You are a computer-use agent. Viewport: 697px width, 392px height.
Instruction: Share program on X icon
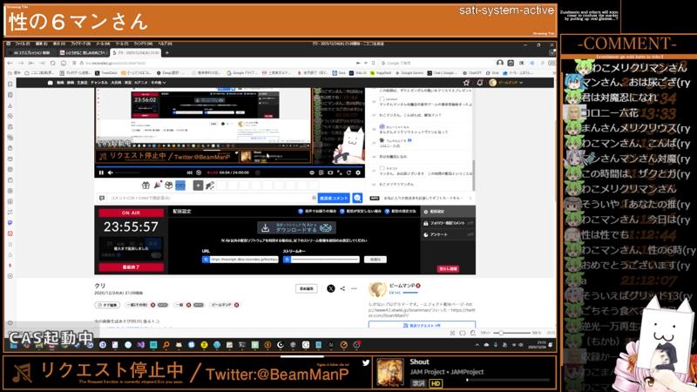331,288
